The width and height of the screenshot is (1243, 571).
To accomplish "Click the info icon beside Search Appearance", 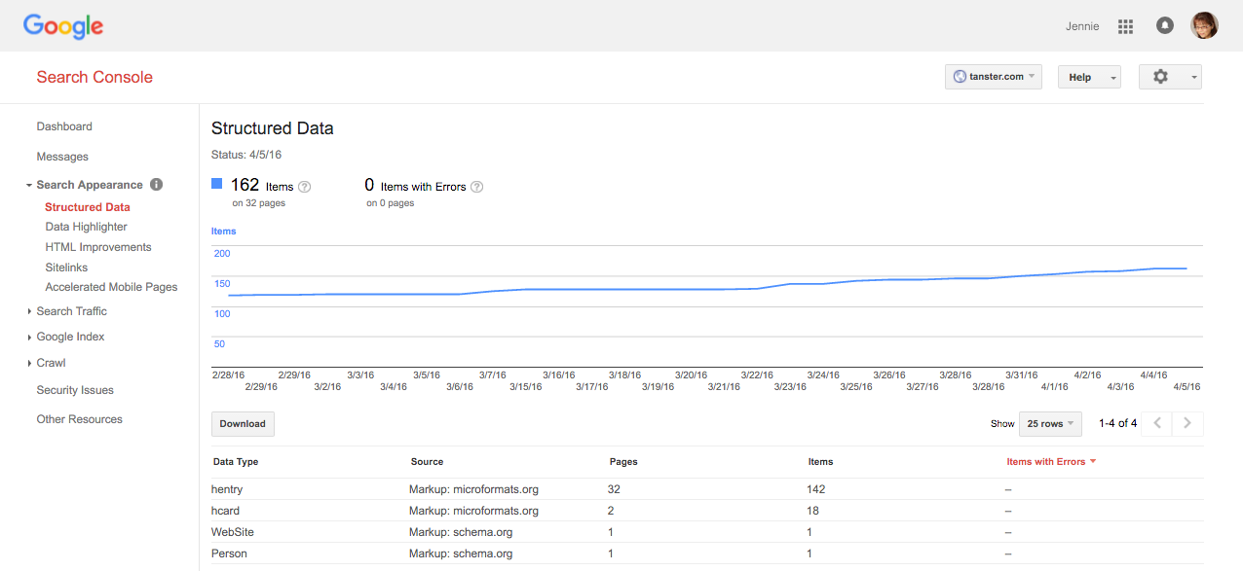I will click(x=156, y=185).
